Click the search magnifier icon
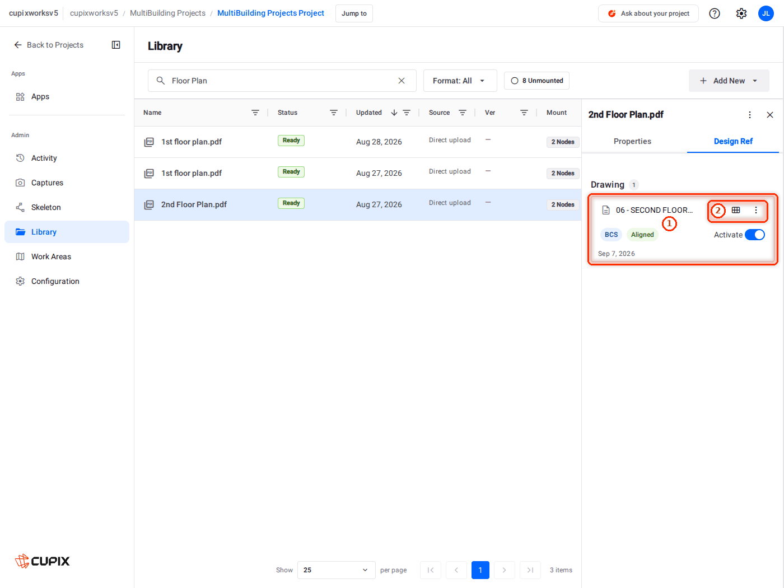Viewport: 784px width, 588px height. tap(161, 81)
